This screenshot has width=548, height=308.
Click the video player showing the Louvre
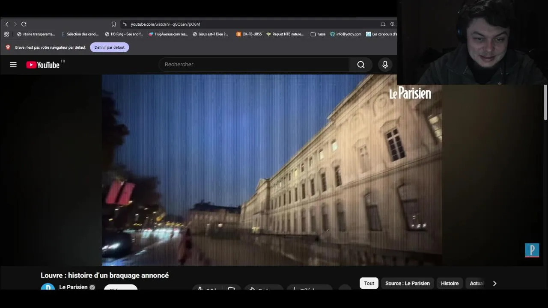point(272,170)
